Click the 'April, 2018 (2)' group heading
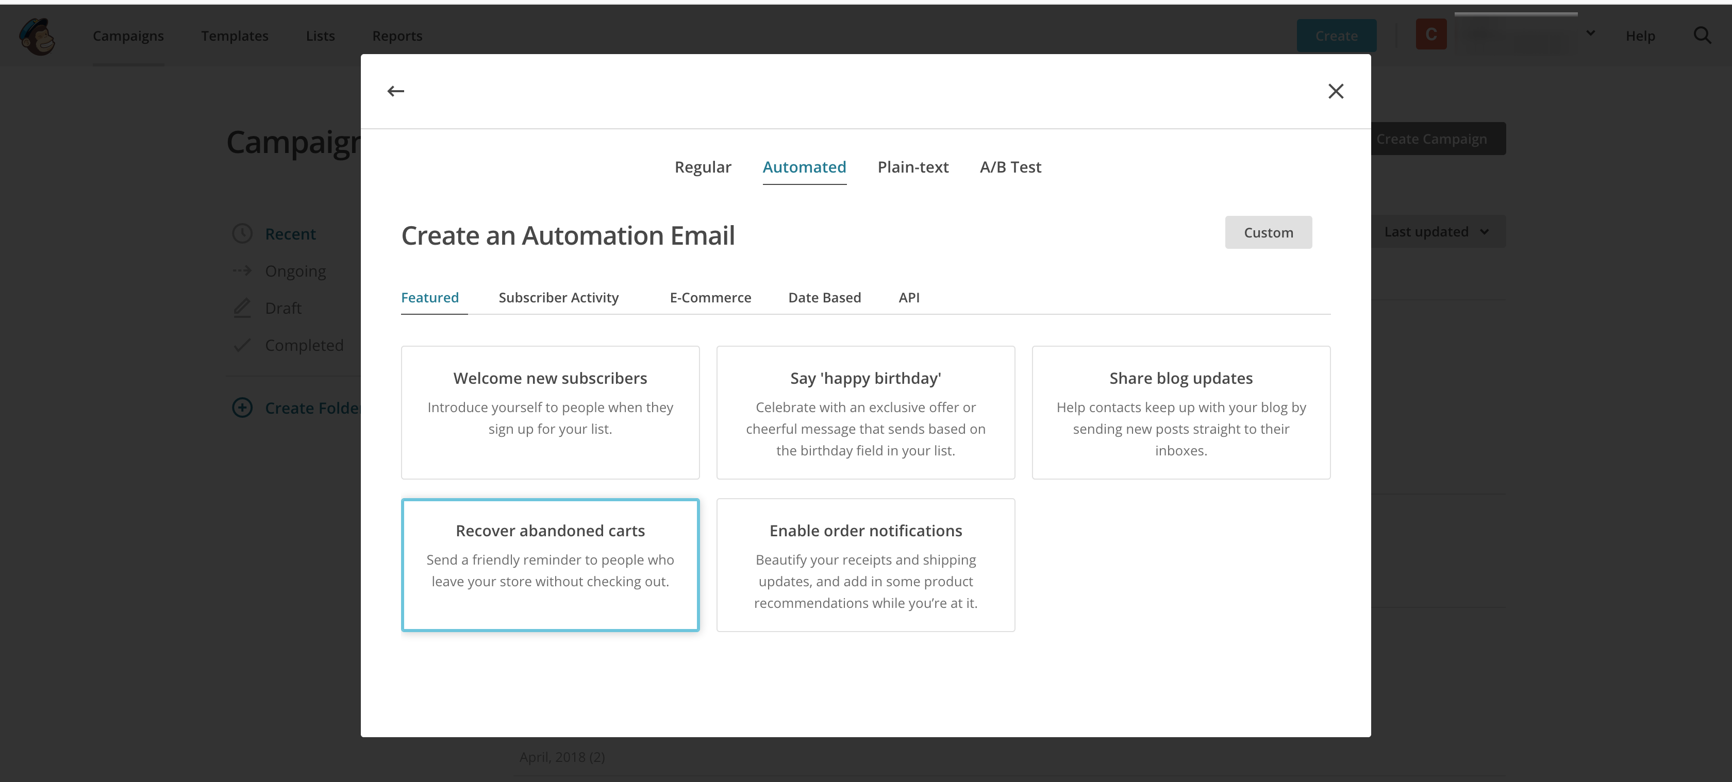1732x782 pixels. (562, 757)
